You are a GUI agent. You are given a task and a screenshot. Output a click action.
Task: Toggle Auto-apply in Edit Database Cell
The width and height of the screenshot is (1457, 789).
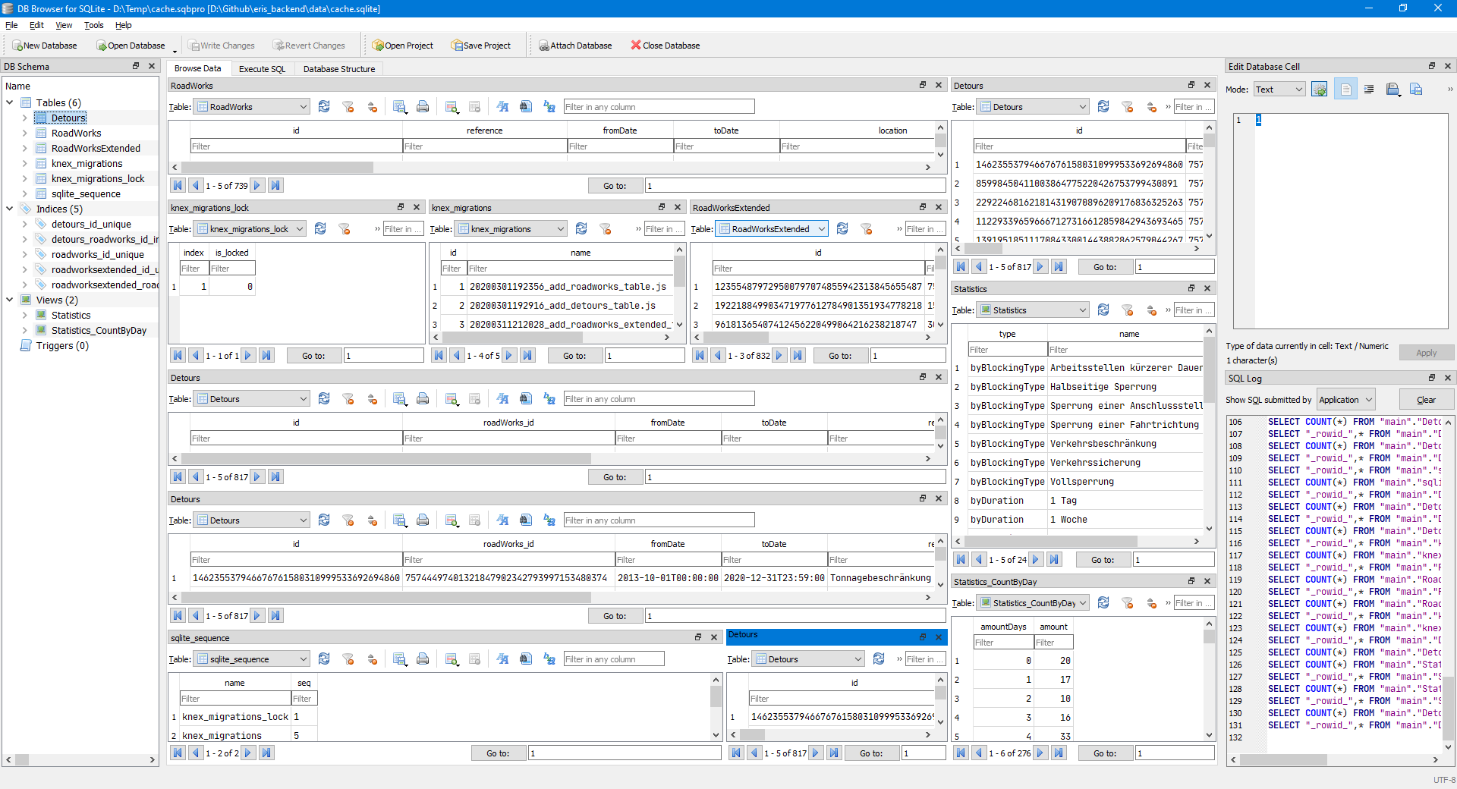1320,89
